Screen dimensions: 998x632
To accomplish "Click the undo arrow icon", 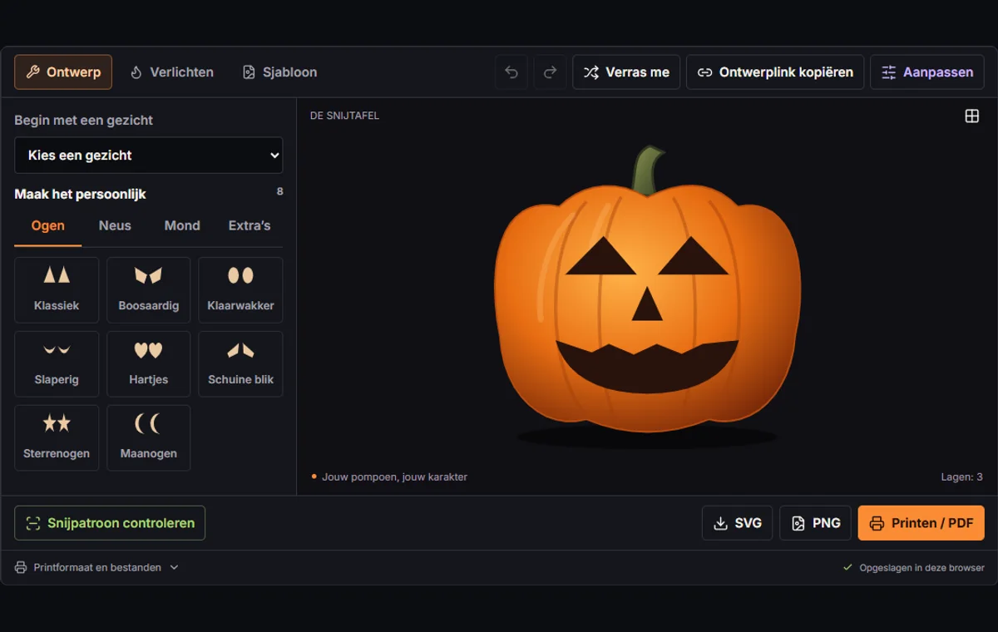I will 511,72.
